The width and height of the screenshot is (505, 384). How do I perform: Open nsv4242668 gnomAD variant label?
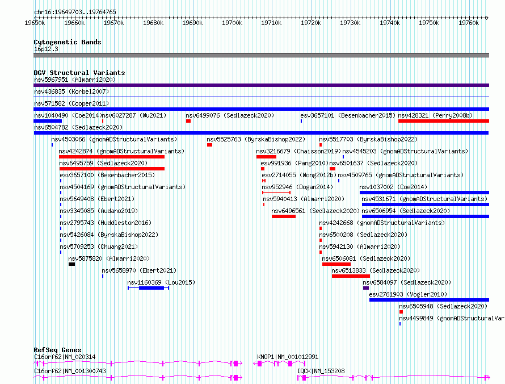(382, 223)
